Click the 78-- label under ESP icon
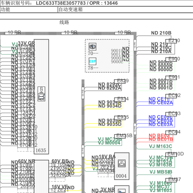The width and height of the screenshot is (193, 193). point(93,68)
